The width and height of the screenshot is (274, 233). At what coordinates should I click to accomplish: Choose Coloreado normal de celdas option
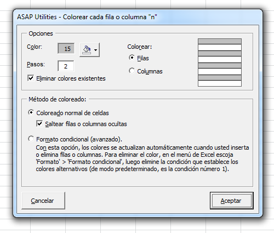point(31,112)
